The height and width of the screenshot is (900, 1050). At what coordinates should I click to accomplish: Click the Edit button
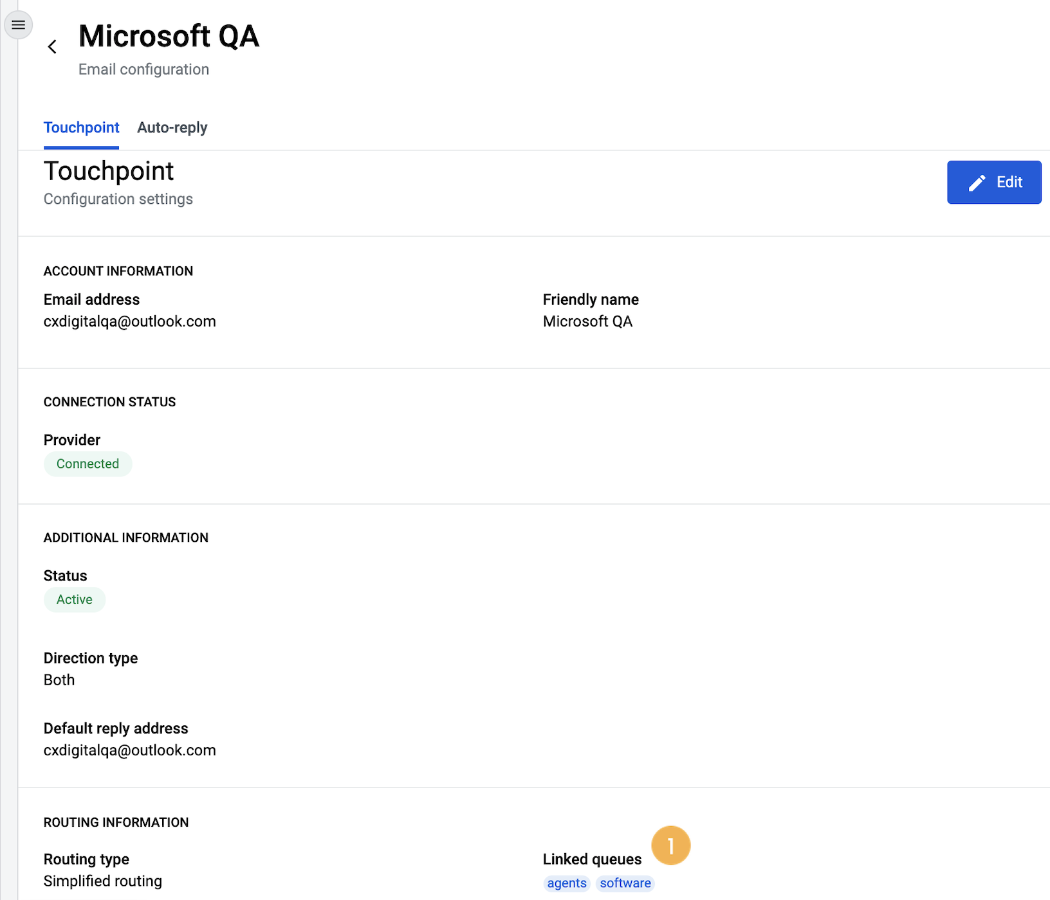pyautogui.click(x=994, y=183)
